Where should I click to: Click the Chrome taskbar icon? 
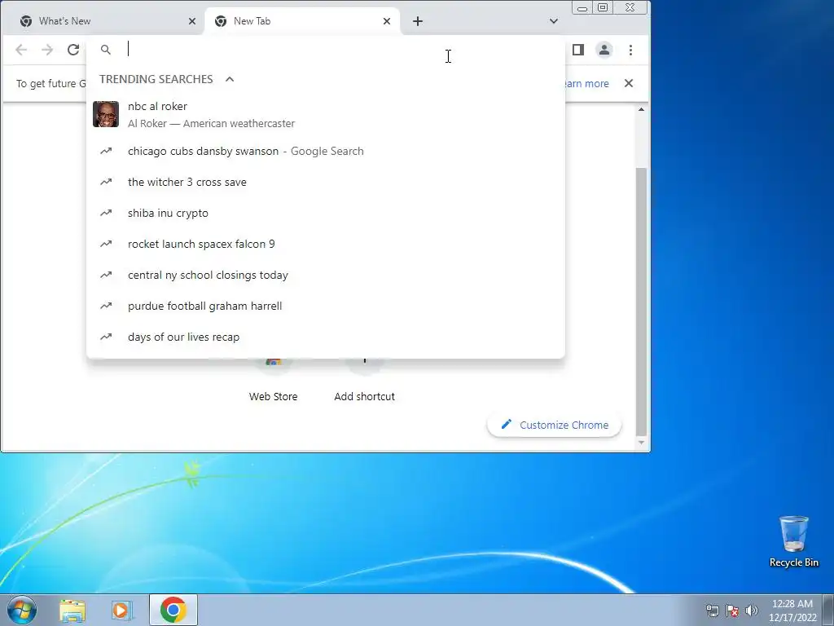tap(173, 610)
